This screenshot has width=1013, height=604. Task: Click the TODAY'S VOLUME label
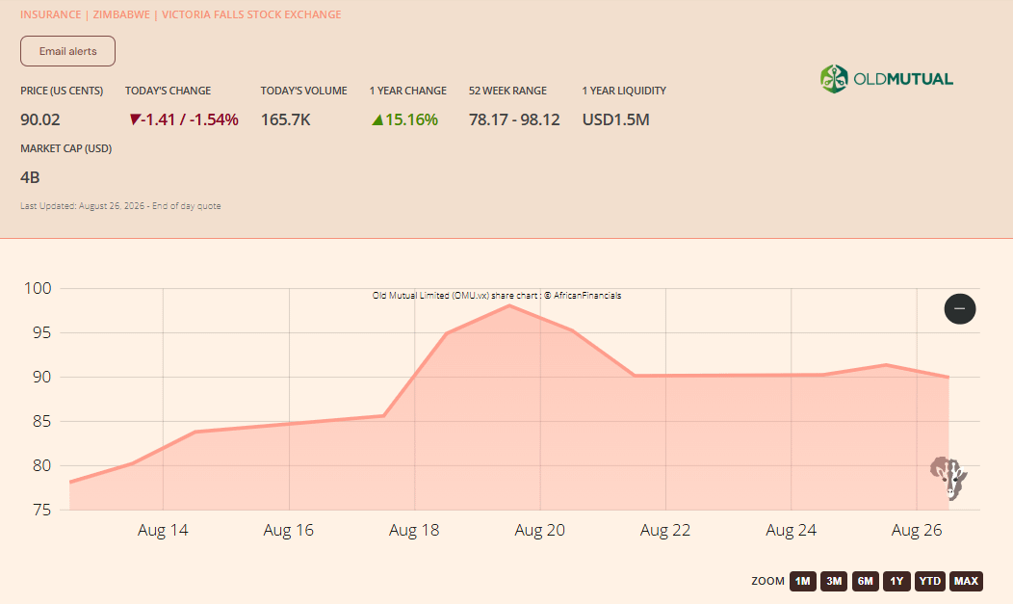tap(303, 91)
